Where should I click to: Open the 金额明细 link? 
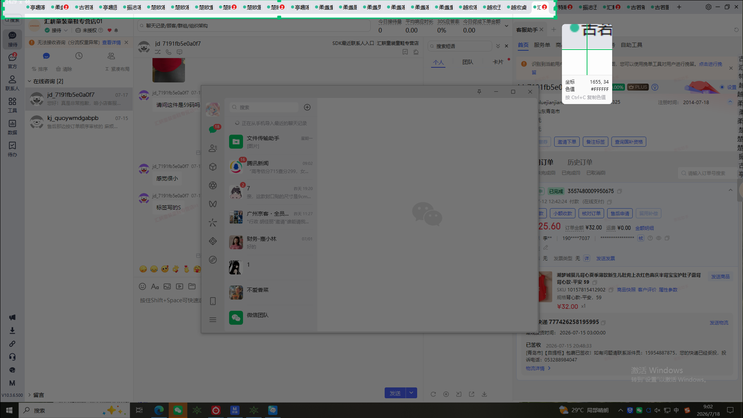(644, 228)
